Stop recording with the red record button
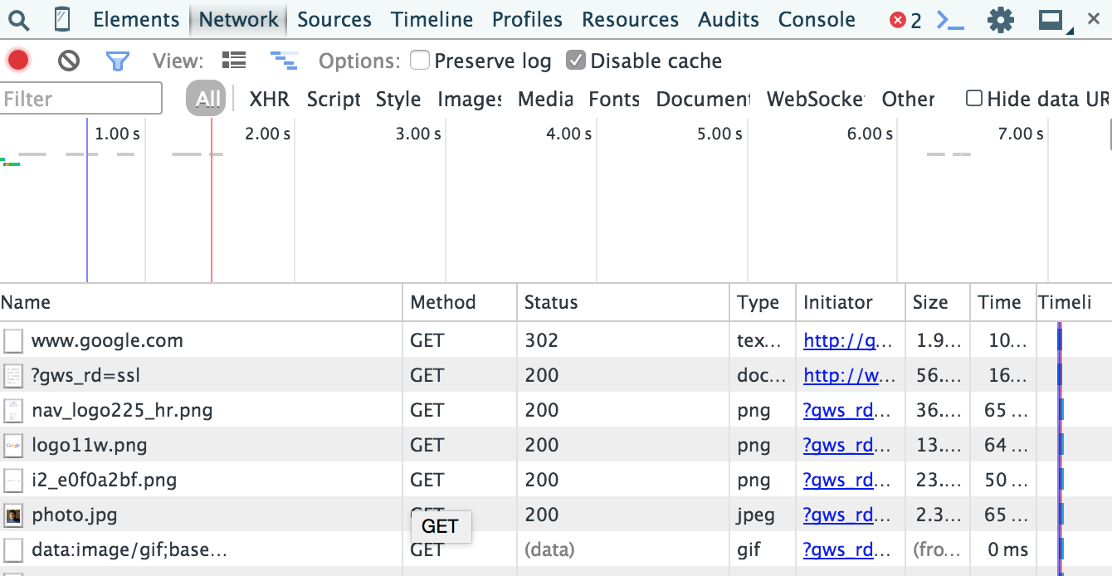The width and height of the screenshot is (1112, 576). coord(18,61)
